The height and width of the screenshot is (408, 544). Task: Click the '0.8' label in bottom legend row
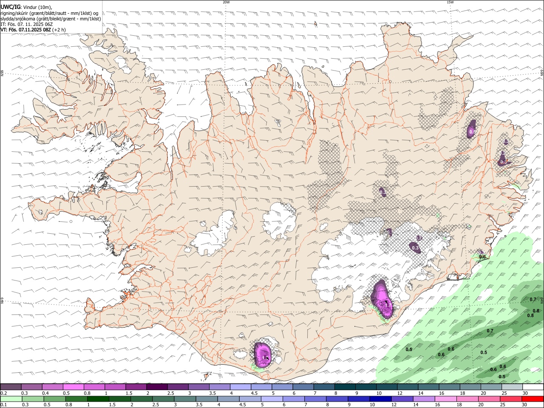click(x=68, y=405)
